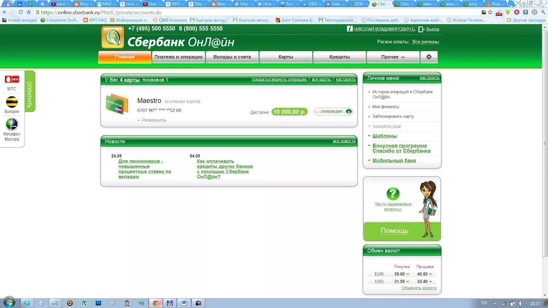548x308 pixels.
Task: Click the info icon beside the user name
Action: point(350,29)
